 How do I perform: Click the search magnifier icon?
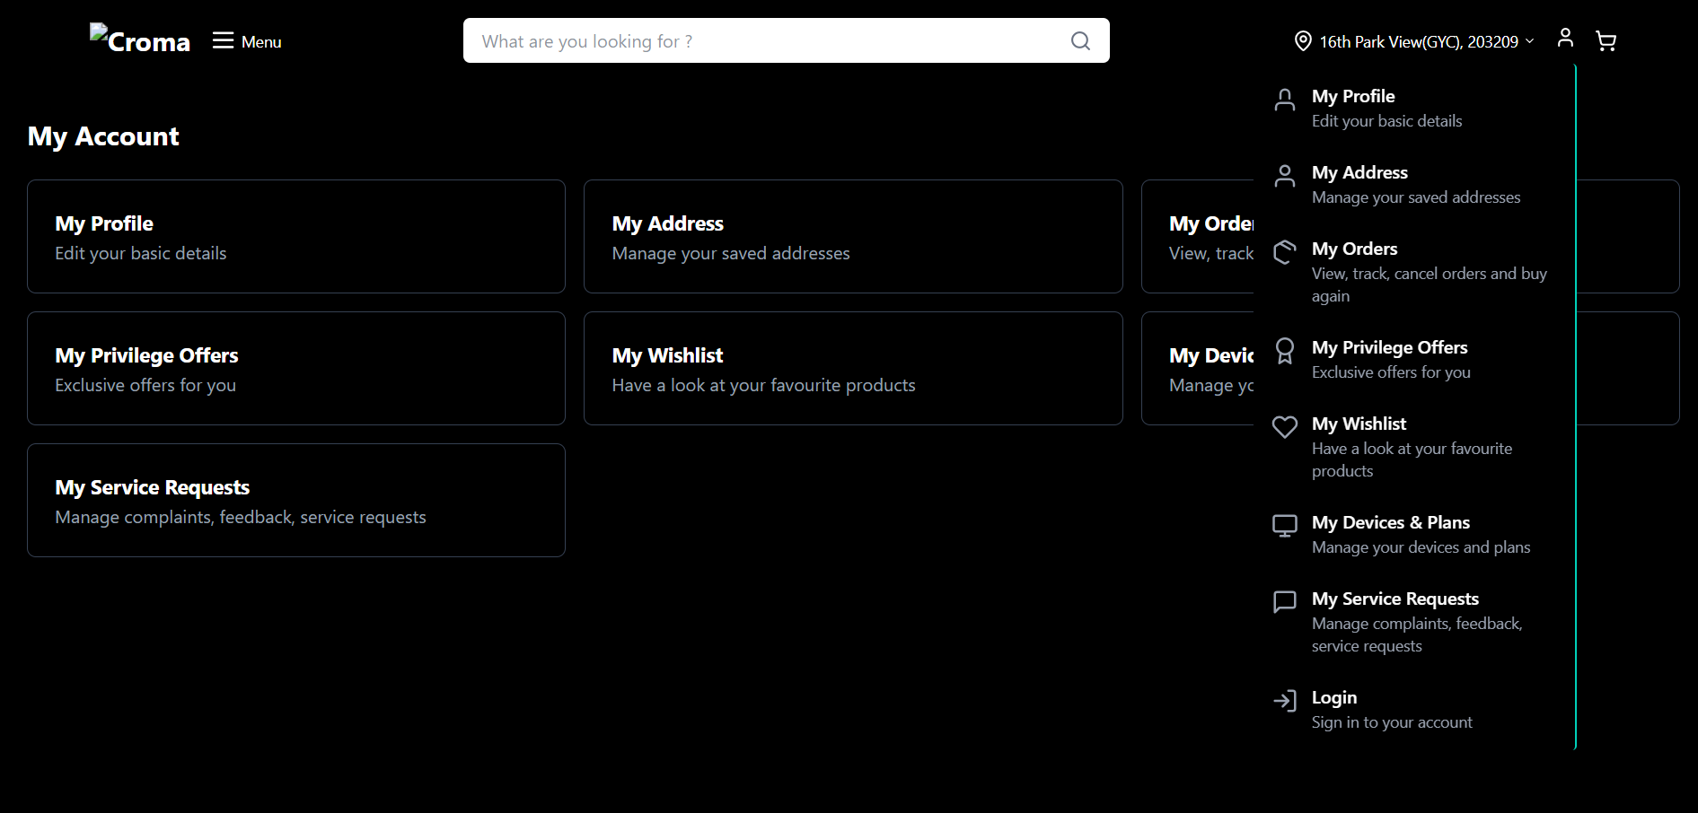coord(1080,41)
